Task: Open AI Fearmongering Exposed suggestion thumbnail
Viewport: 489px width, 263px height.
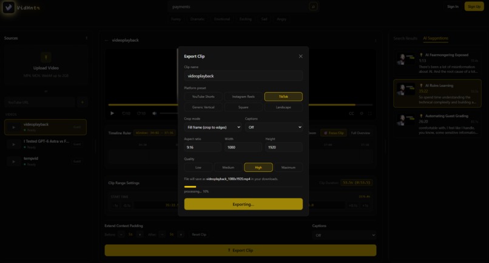Action: point(406,60)
